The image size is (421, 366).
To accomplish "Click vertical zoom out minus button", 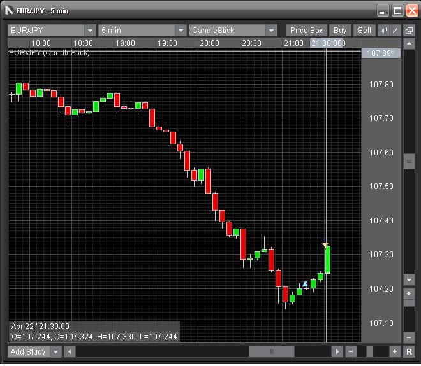I will [x=409, y=337].
